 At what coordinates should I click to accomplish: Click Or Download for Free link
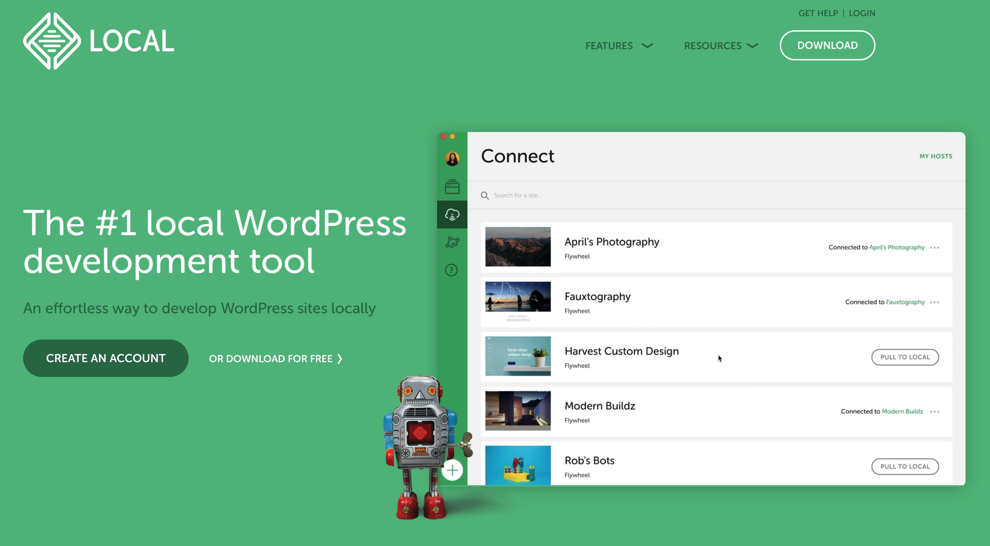click(x=275, y=359)
